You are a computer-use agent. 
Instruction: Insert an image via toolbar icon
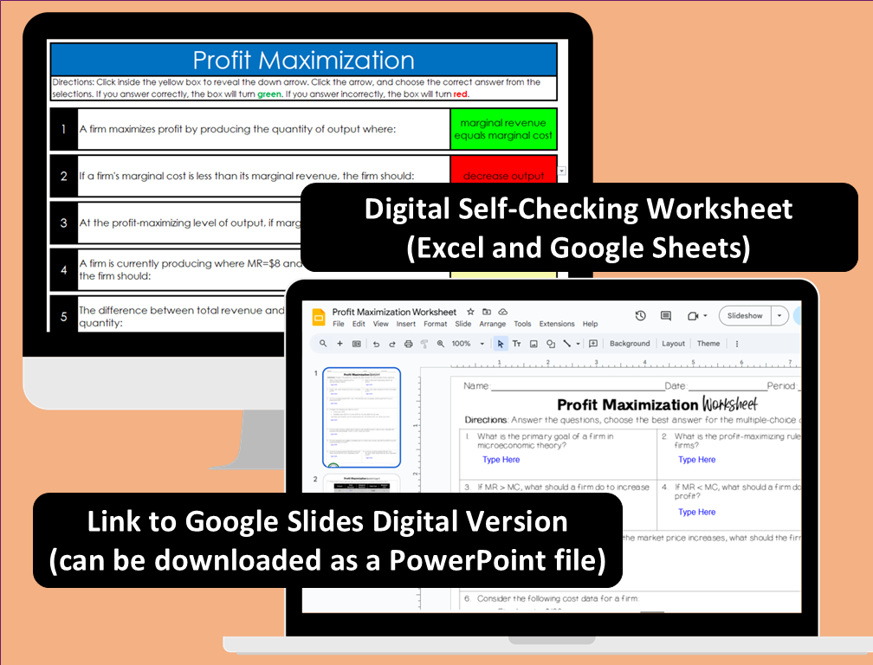tap(533, 344)
